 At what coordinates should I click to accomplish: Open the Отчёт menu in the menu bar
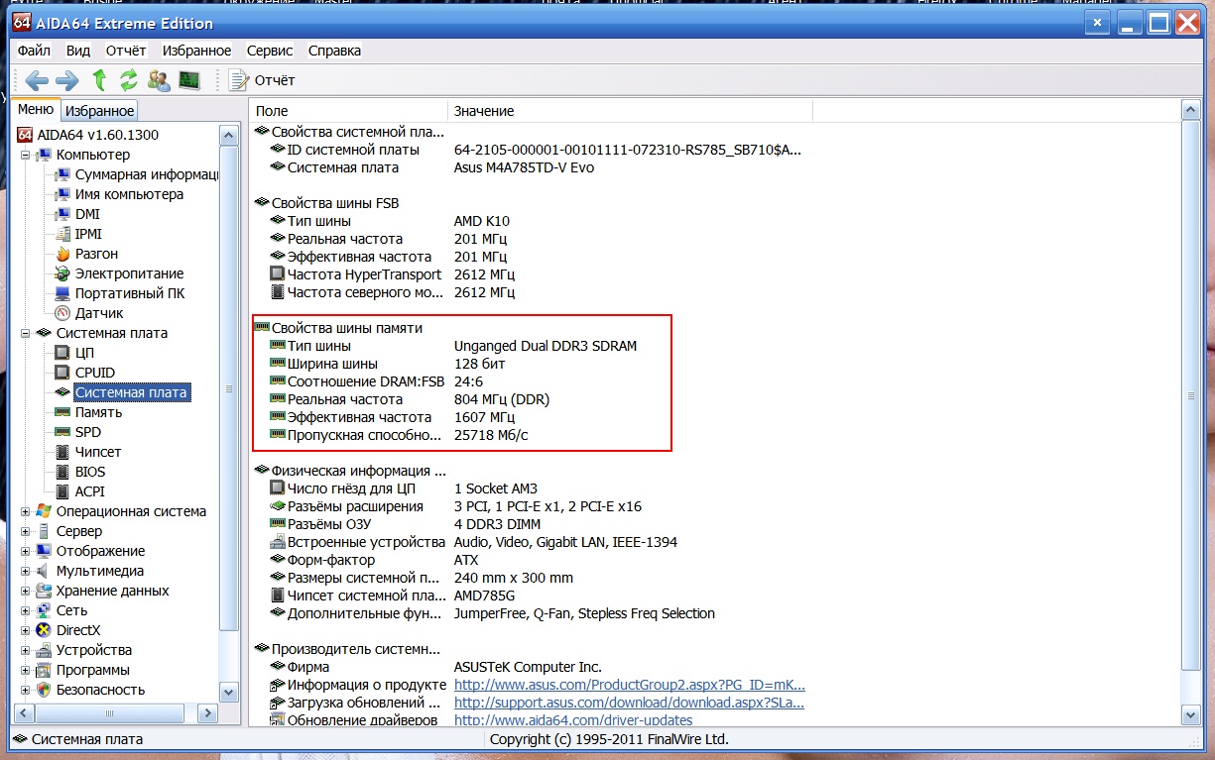[x=126, y=51]
